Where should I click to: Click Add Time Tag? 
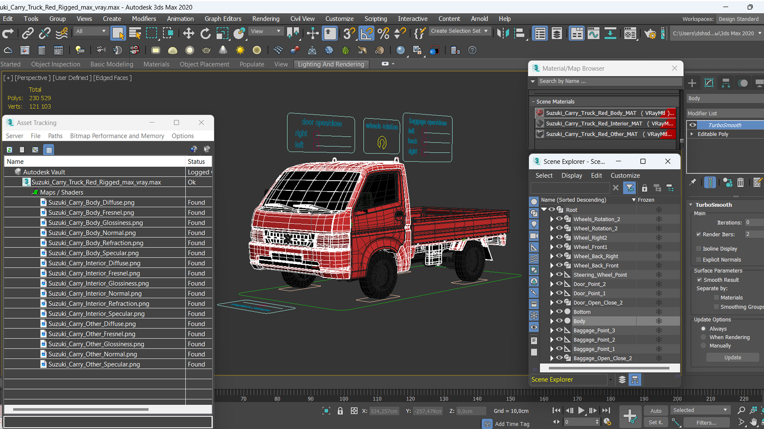512,424
